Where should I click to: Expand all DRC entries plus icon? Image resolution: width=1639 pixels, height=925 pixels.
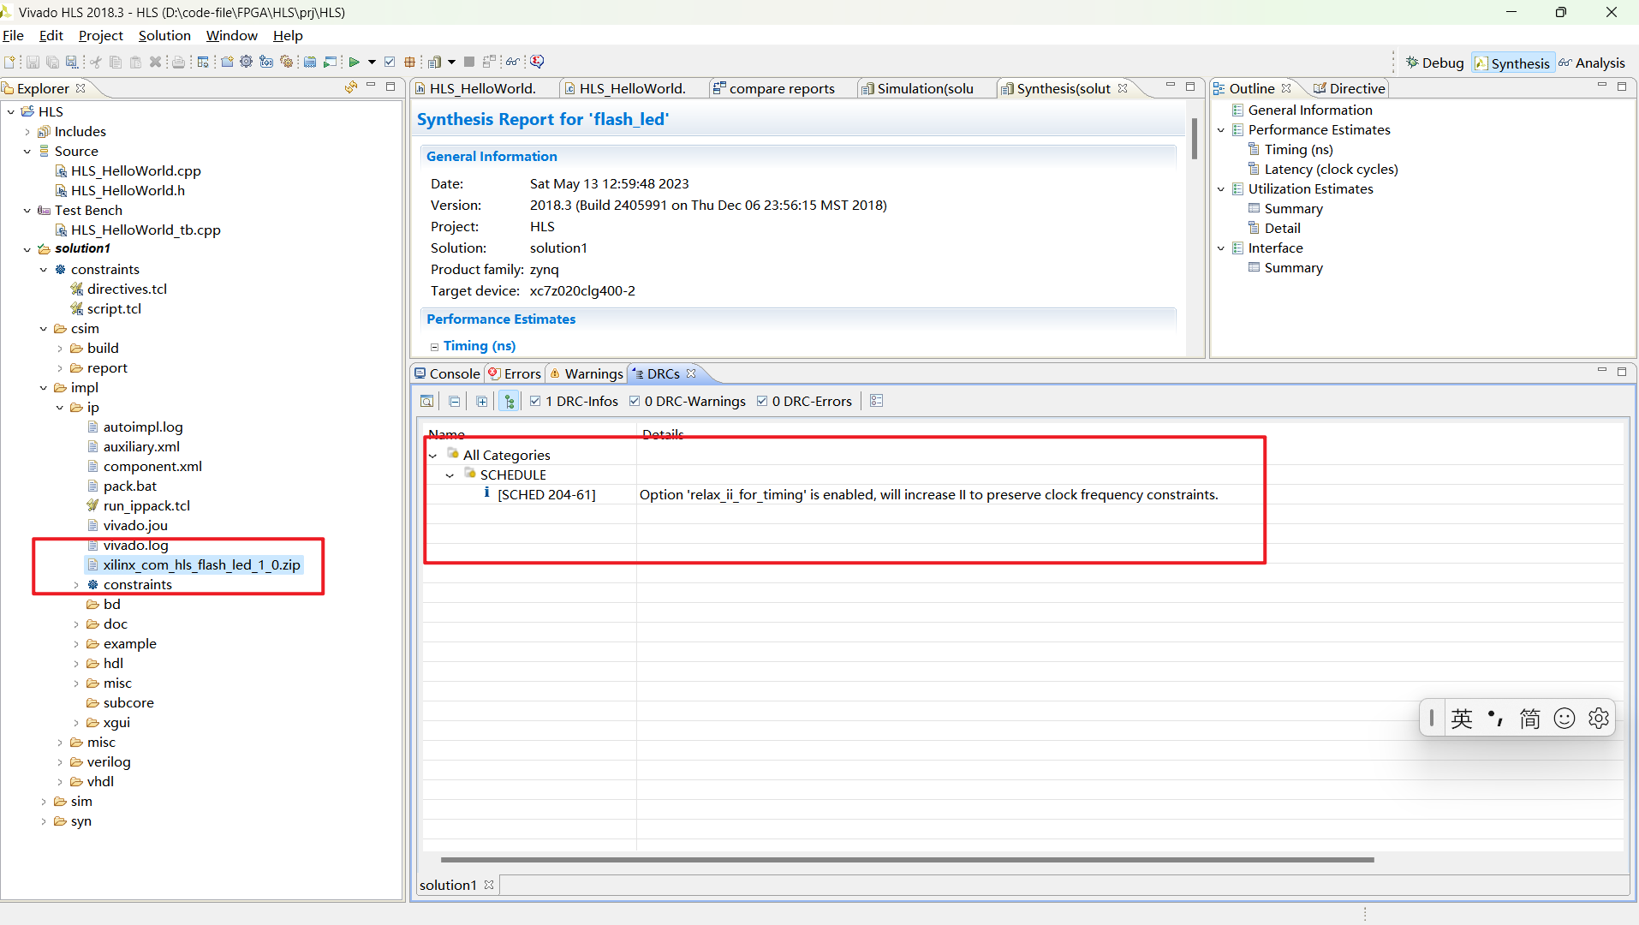[482, 401]
